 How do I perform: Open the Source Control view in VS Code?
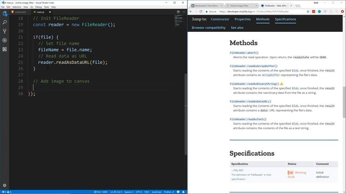coord(5,31)
